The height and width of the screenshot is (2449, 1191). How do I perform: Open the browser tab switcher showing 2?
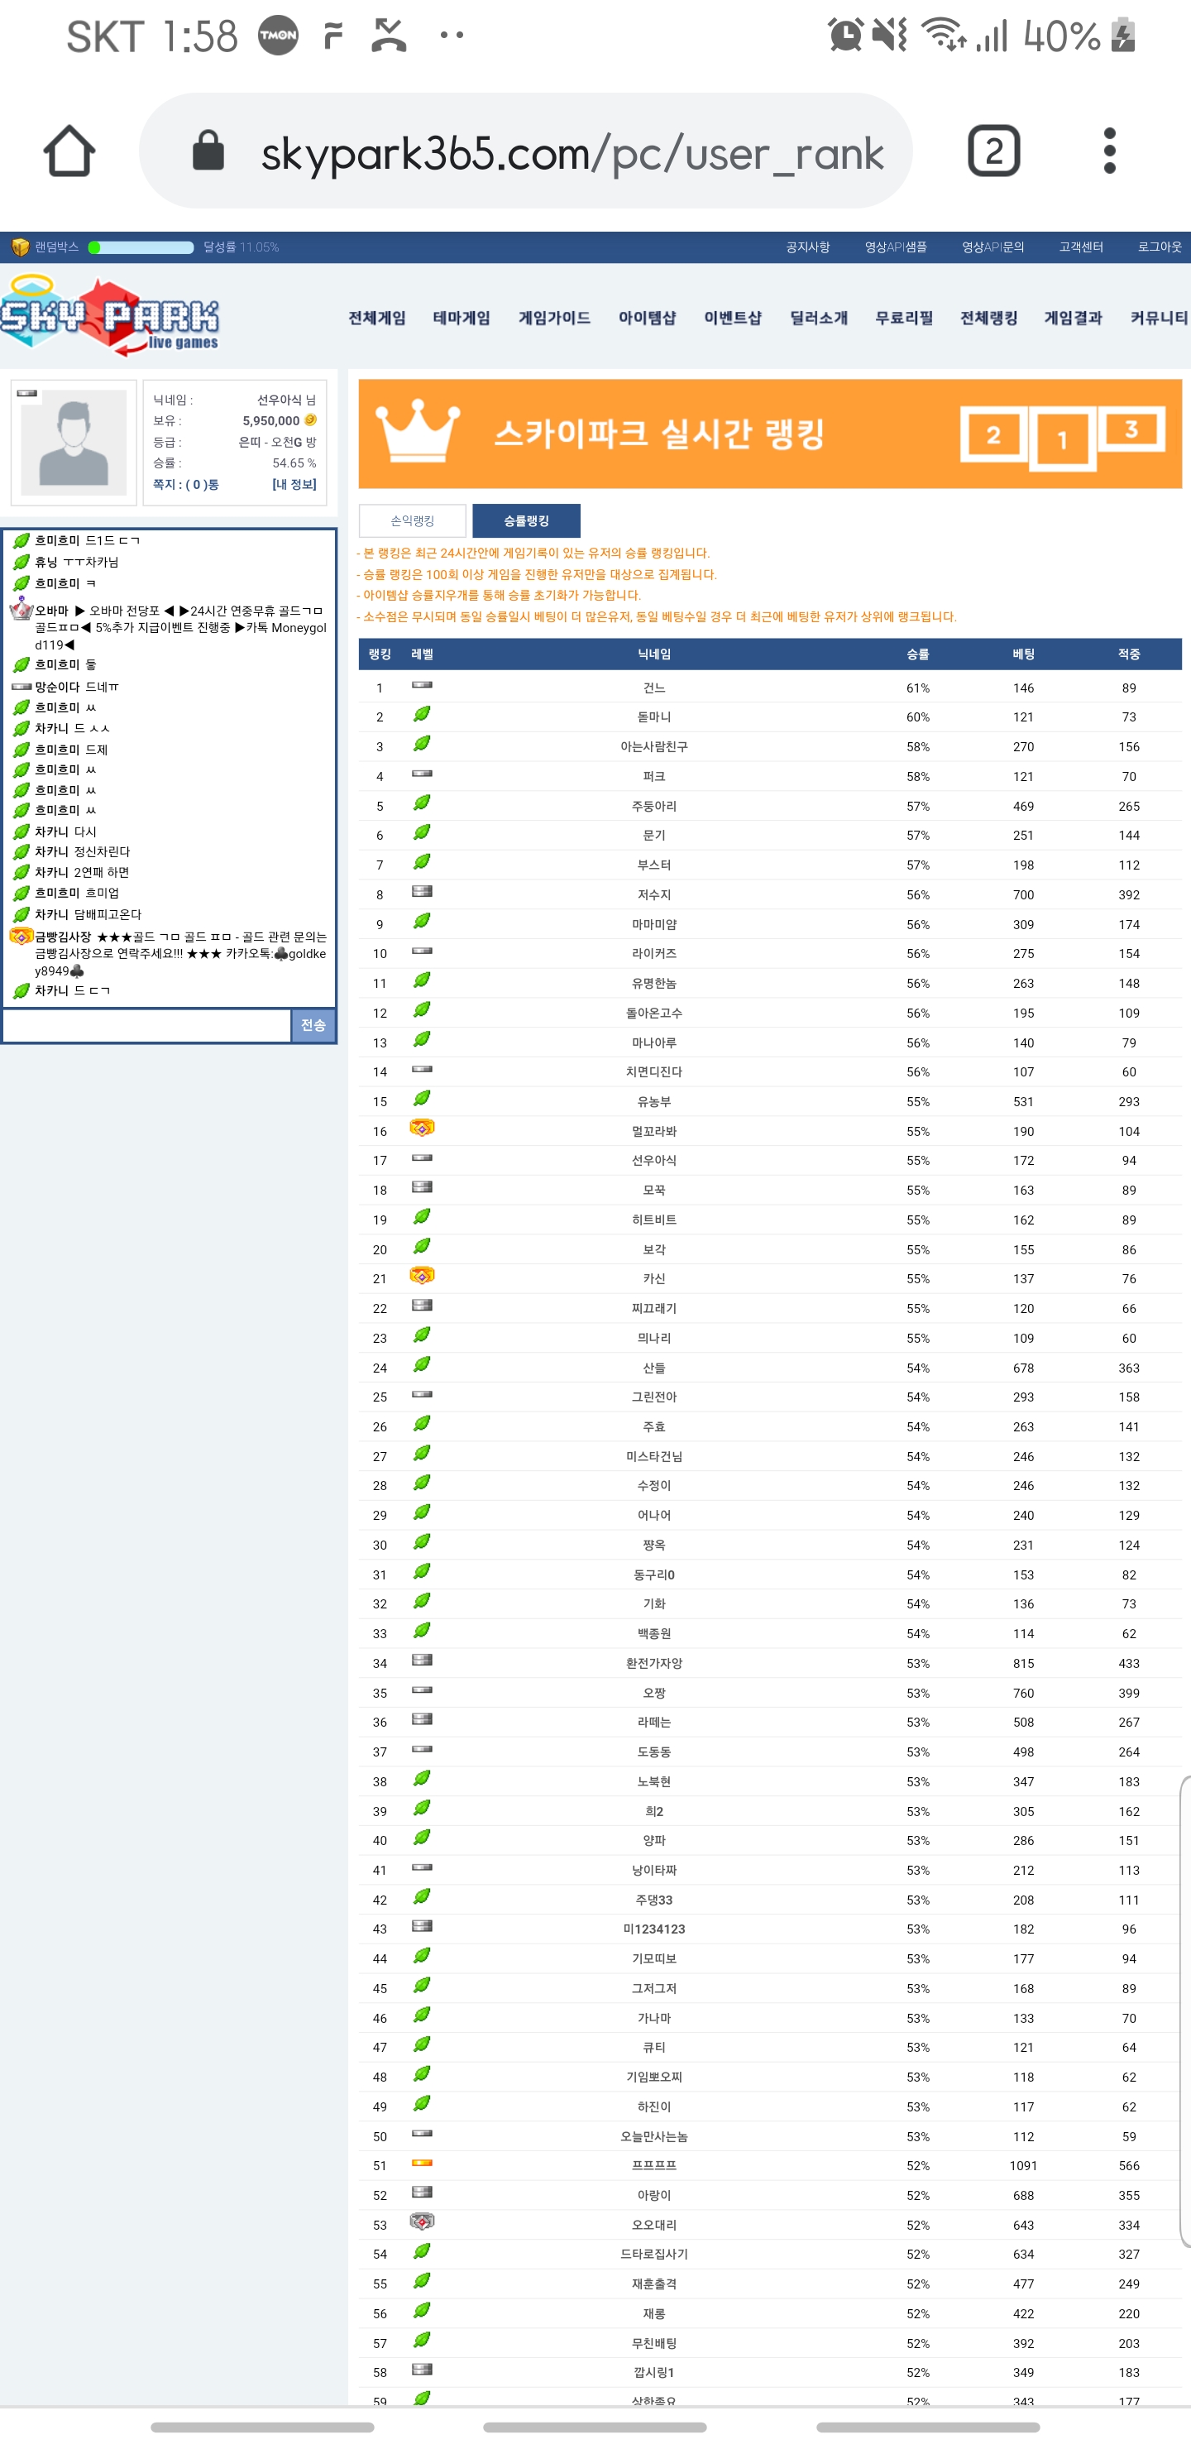(993, 151)
